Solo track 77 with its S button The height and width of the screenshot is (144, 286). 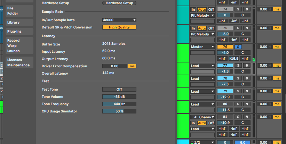238,65
